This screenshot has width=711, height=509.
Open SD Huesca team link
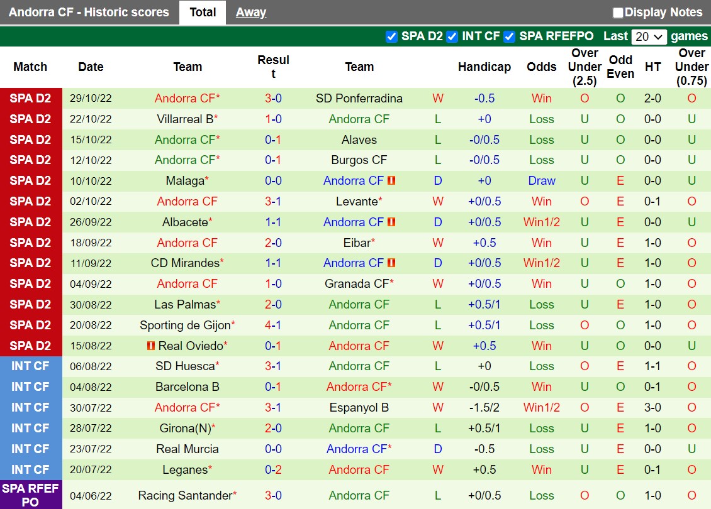[185, 366]
